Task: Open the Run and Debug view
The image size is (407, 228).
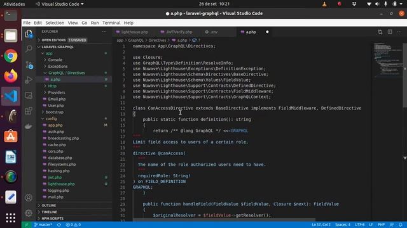Action: point(29,80)
